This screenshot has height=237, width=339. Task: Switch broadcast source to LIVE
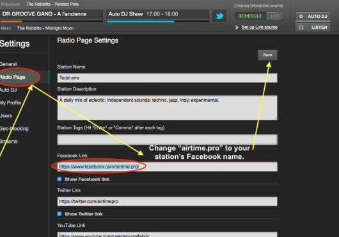[x=275, y=16]
